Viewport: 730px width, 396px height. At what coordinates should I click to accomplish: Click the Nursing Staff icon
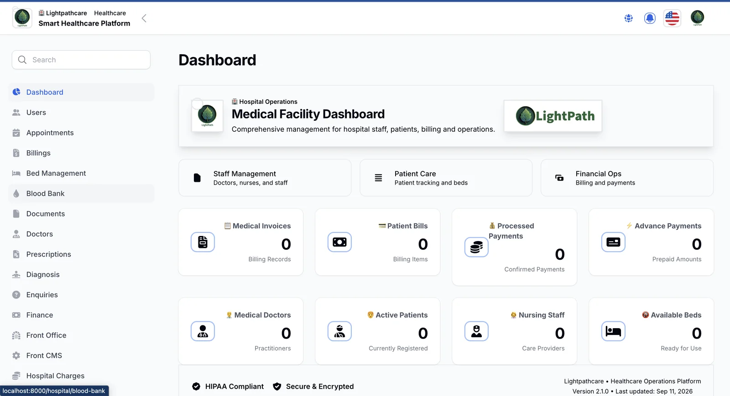[476, 331]
